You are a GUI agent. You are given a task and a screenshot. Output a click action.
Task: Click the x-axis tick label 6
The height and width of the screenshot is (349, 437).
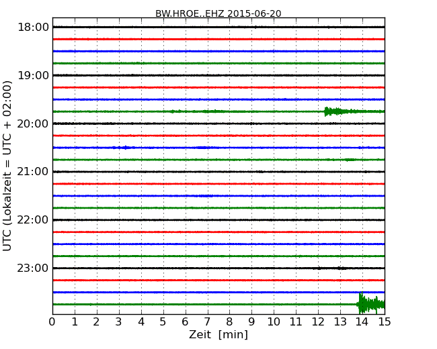coord(185,322)
